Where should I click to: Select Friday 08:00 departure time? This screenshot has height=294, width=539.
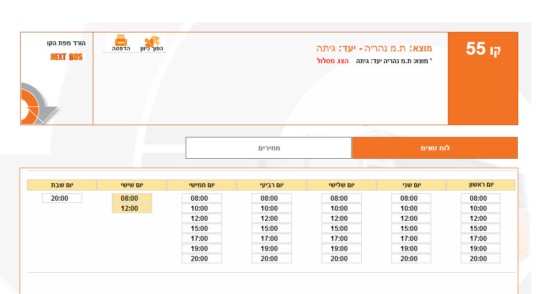[132, 198]
